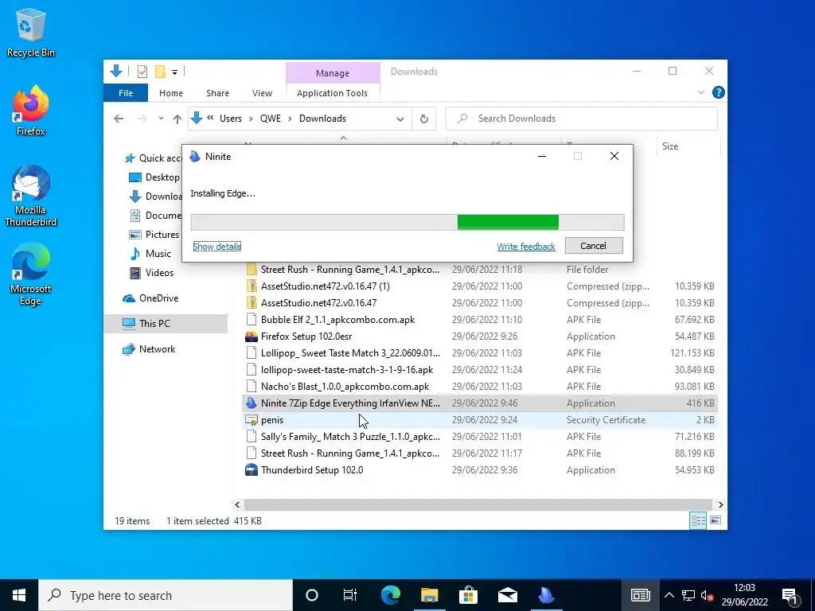Switch to large icons view button

716,520
